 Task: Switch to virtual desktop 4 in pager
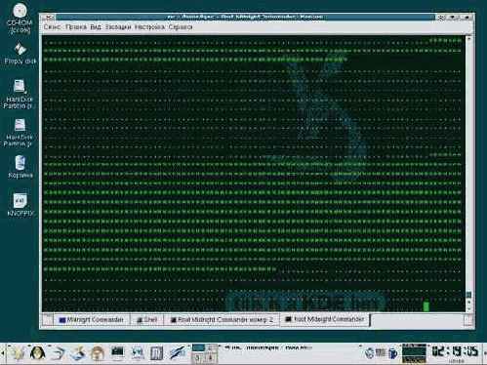click(x=211, y=357)
